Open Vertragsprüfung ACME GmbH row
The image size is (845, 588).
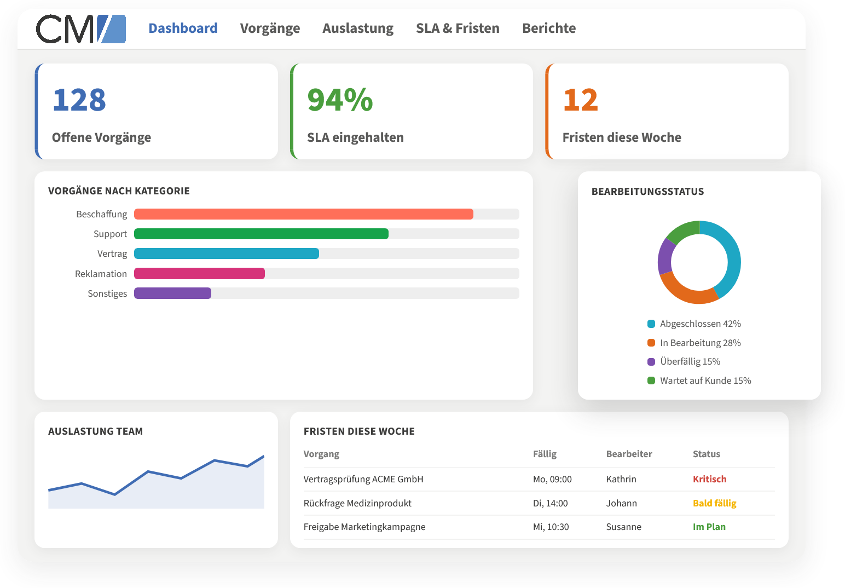pyautogui.click(x=539, y=479)
